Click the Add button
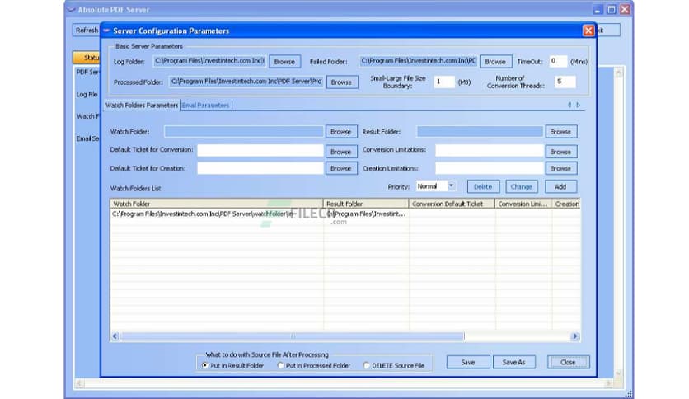 (x=560, y=187)
